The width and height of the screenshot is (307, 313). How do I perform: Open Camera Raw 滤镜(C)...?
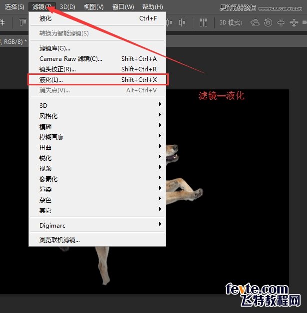[97, 59]
